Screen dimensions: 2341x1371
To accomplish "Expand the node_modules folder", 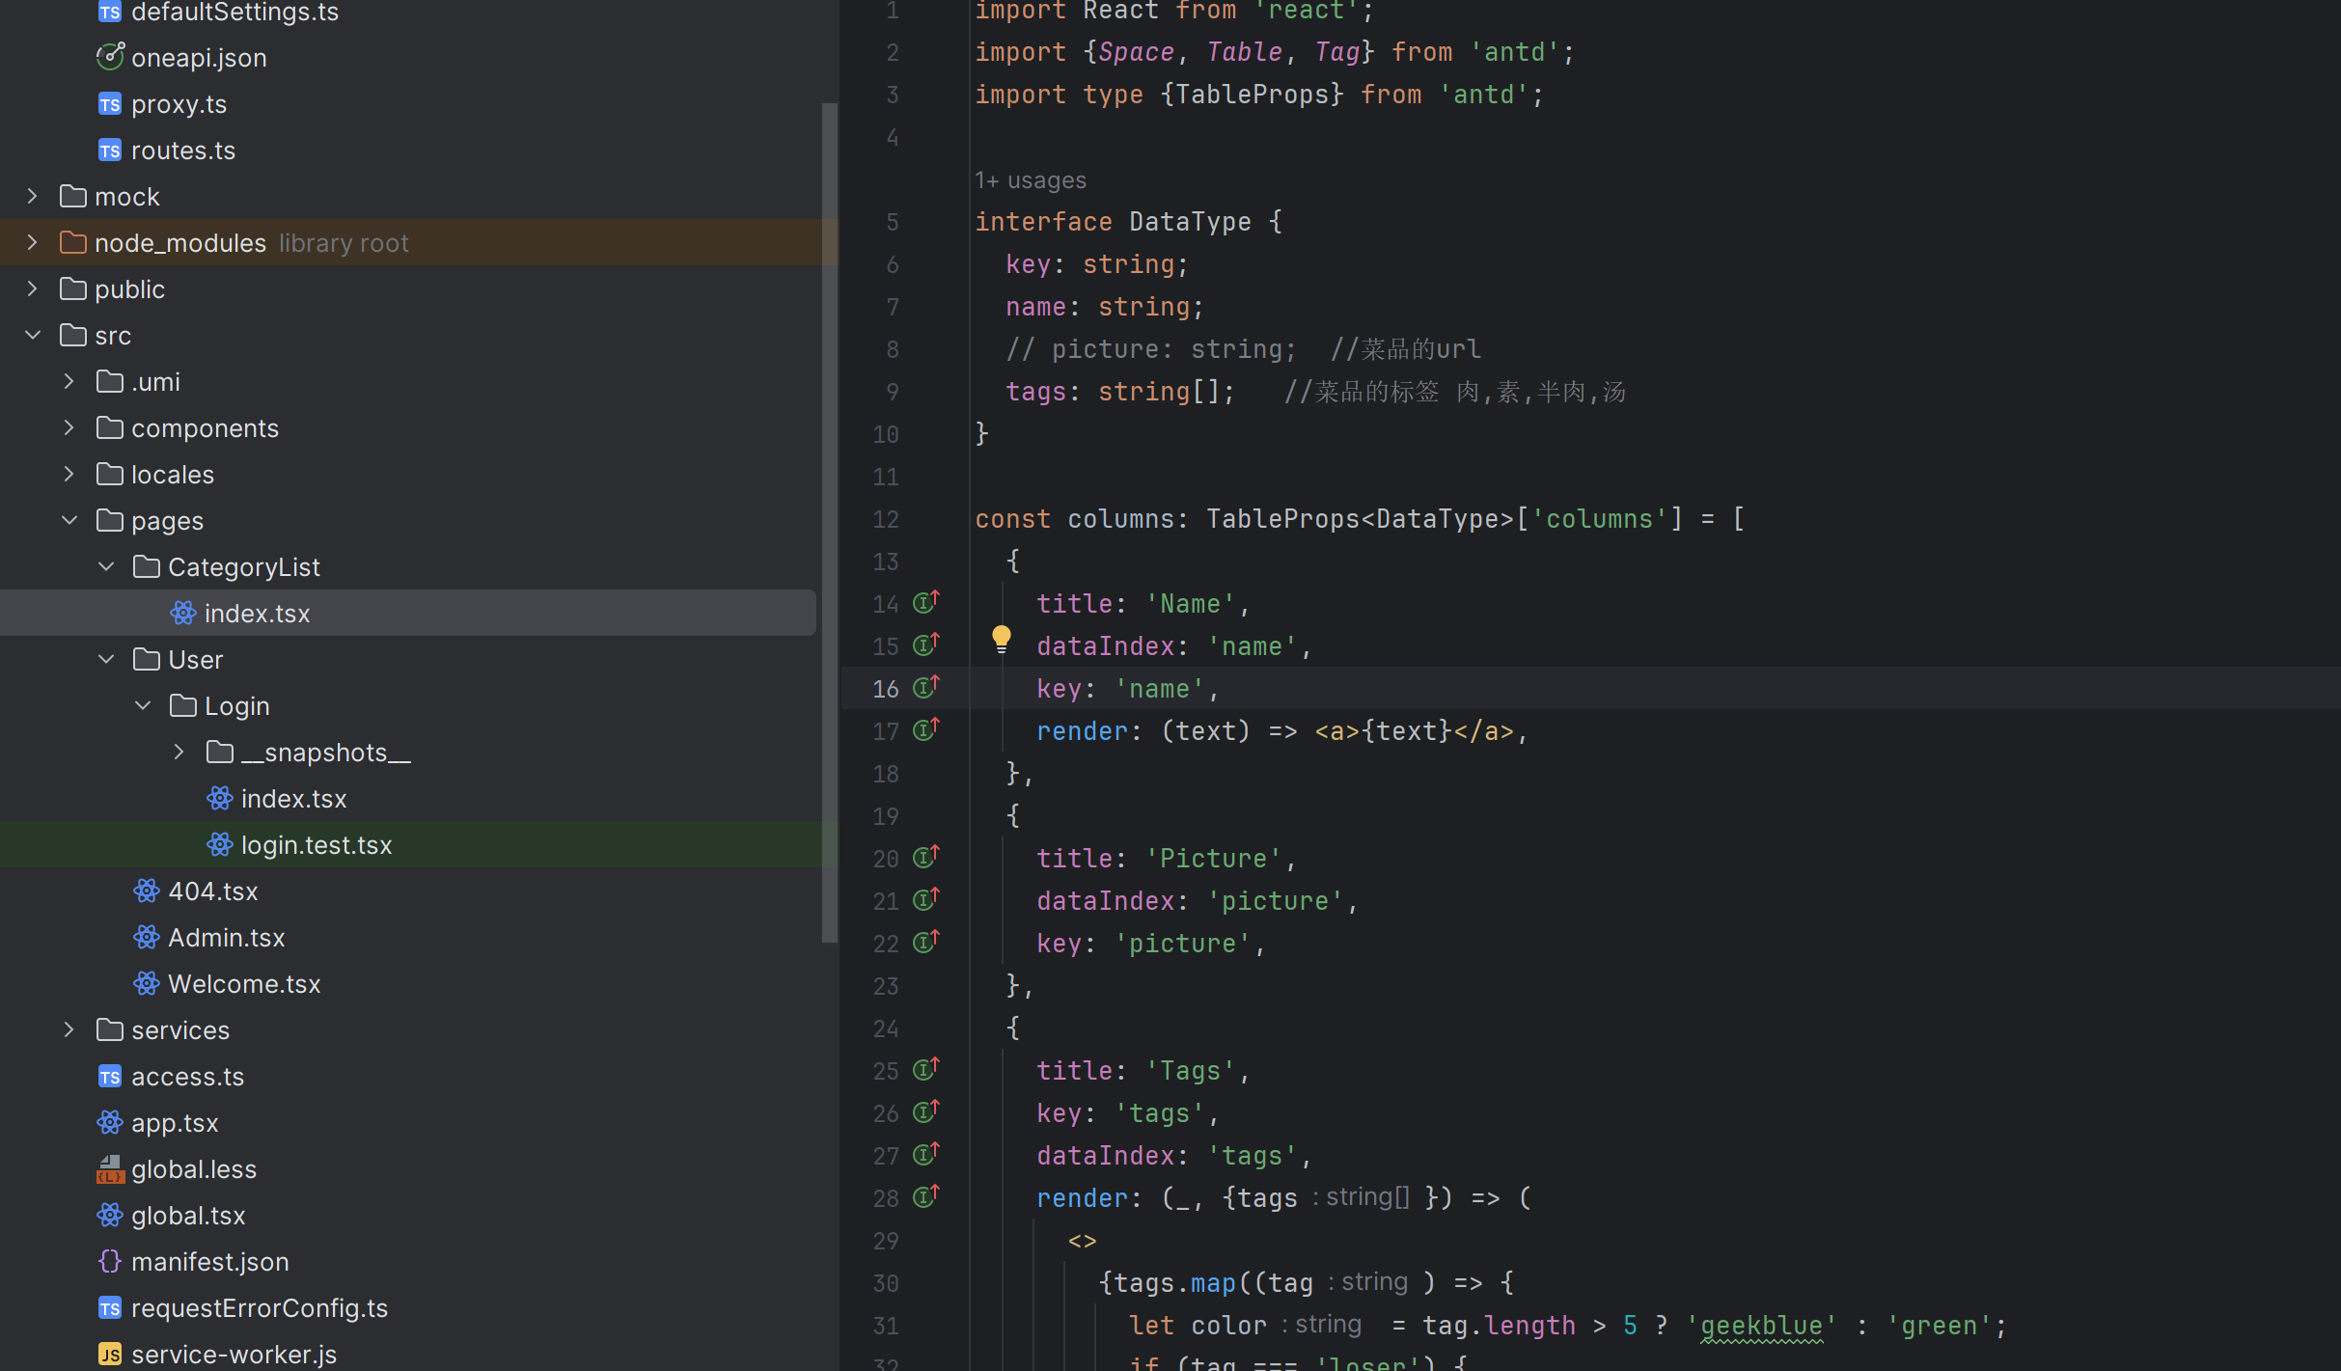I will click(33, 243).
